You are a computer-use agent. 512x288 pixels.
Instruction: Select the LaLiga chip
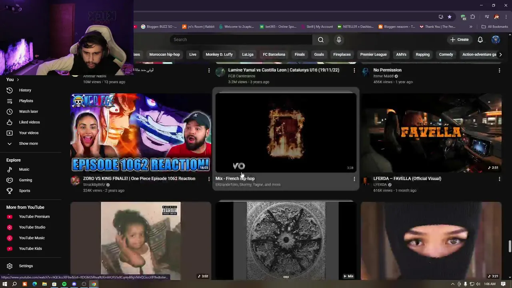(248, 54)
